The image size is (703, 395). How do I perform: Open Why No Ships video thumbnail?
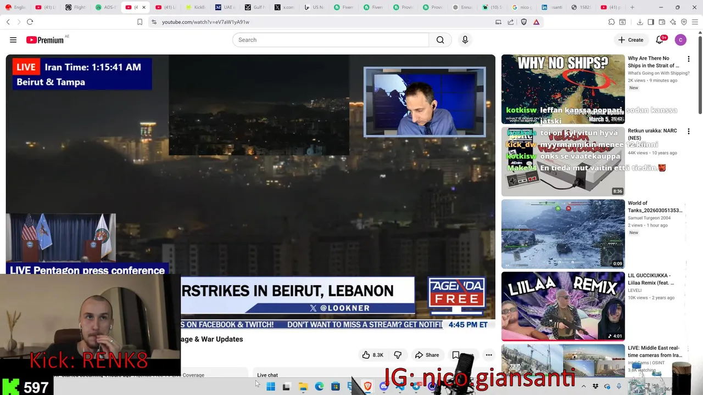pos(563,89)
